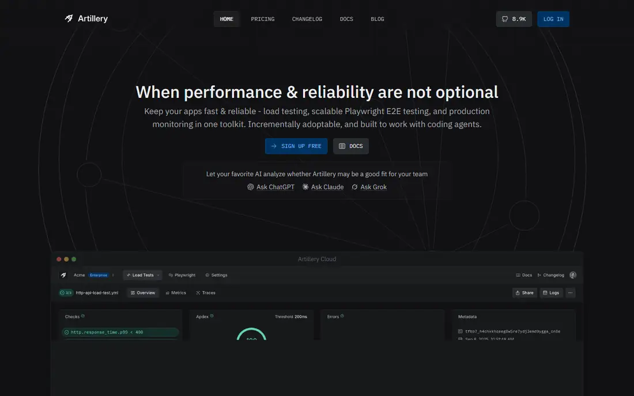The image size is (634, 396).
Task: Click the 'Threshold 200ms' label
Action: 290,317
